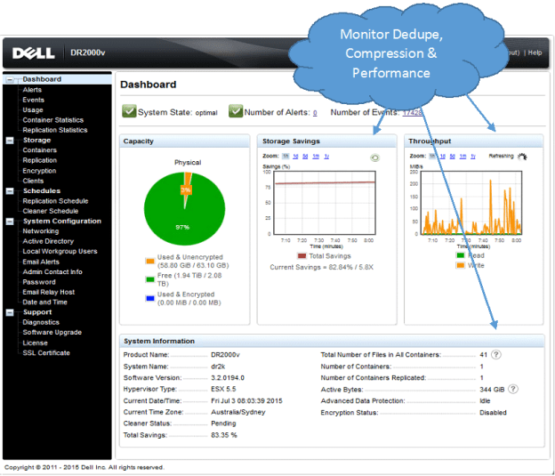
Task: Open Networking configuration
Action: click(41, 231)
